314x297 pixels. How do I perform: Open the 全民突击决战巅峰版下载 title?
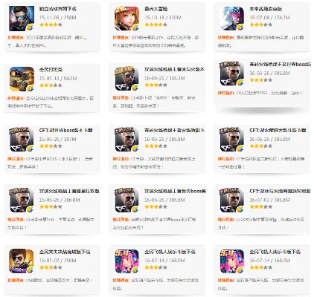point(65,252)
